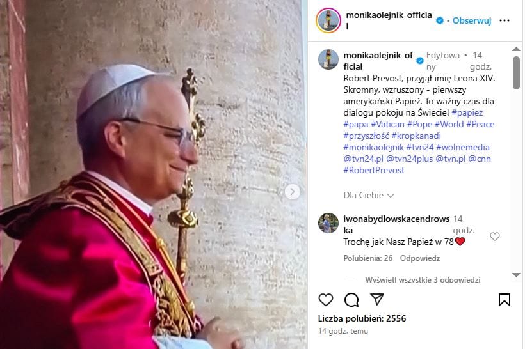
Task: Click the comments scrollbar up arrow
Action: [516, 49]
